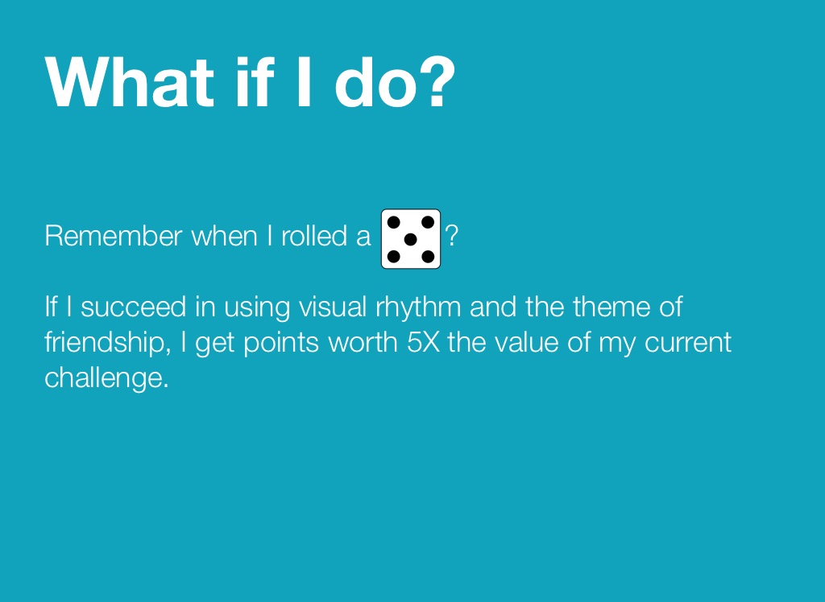The width and height of the screenshot is (825, 602).
Task: Click the top-left dot on the dice
Action: point(394,221)
